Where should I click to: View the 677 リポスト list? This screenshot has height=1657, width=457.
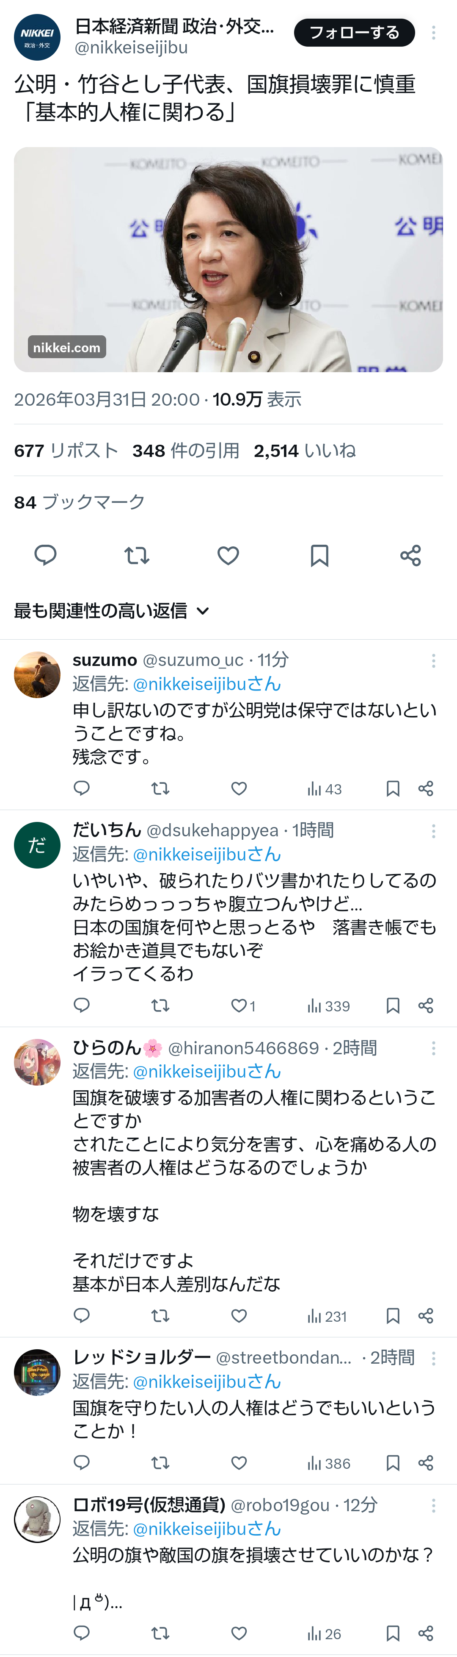(66, 450)
